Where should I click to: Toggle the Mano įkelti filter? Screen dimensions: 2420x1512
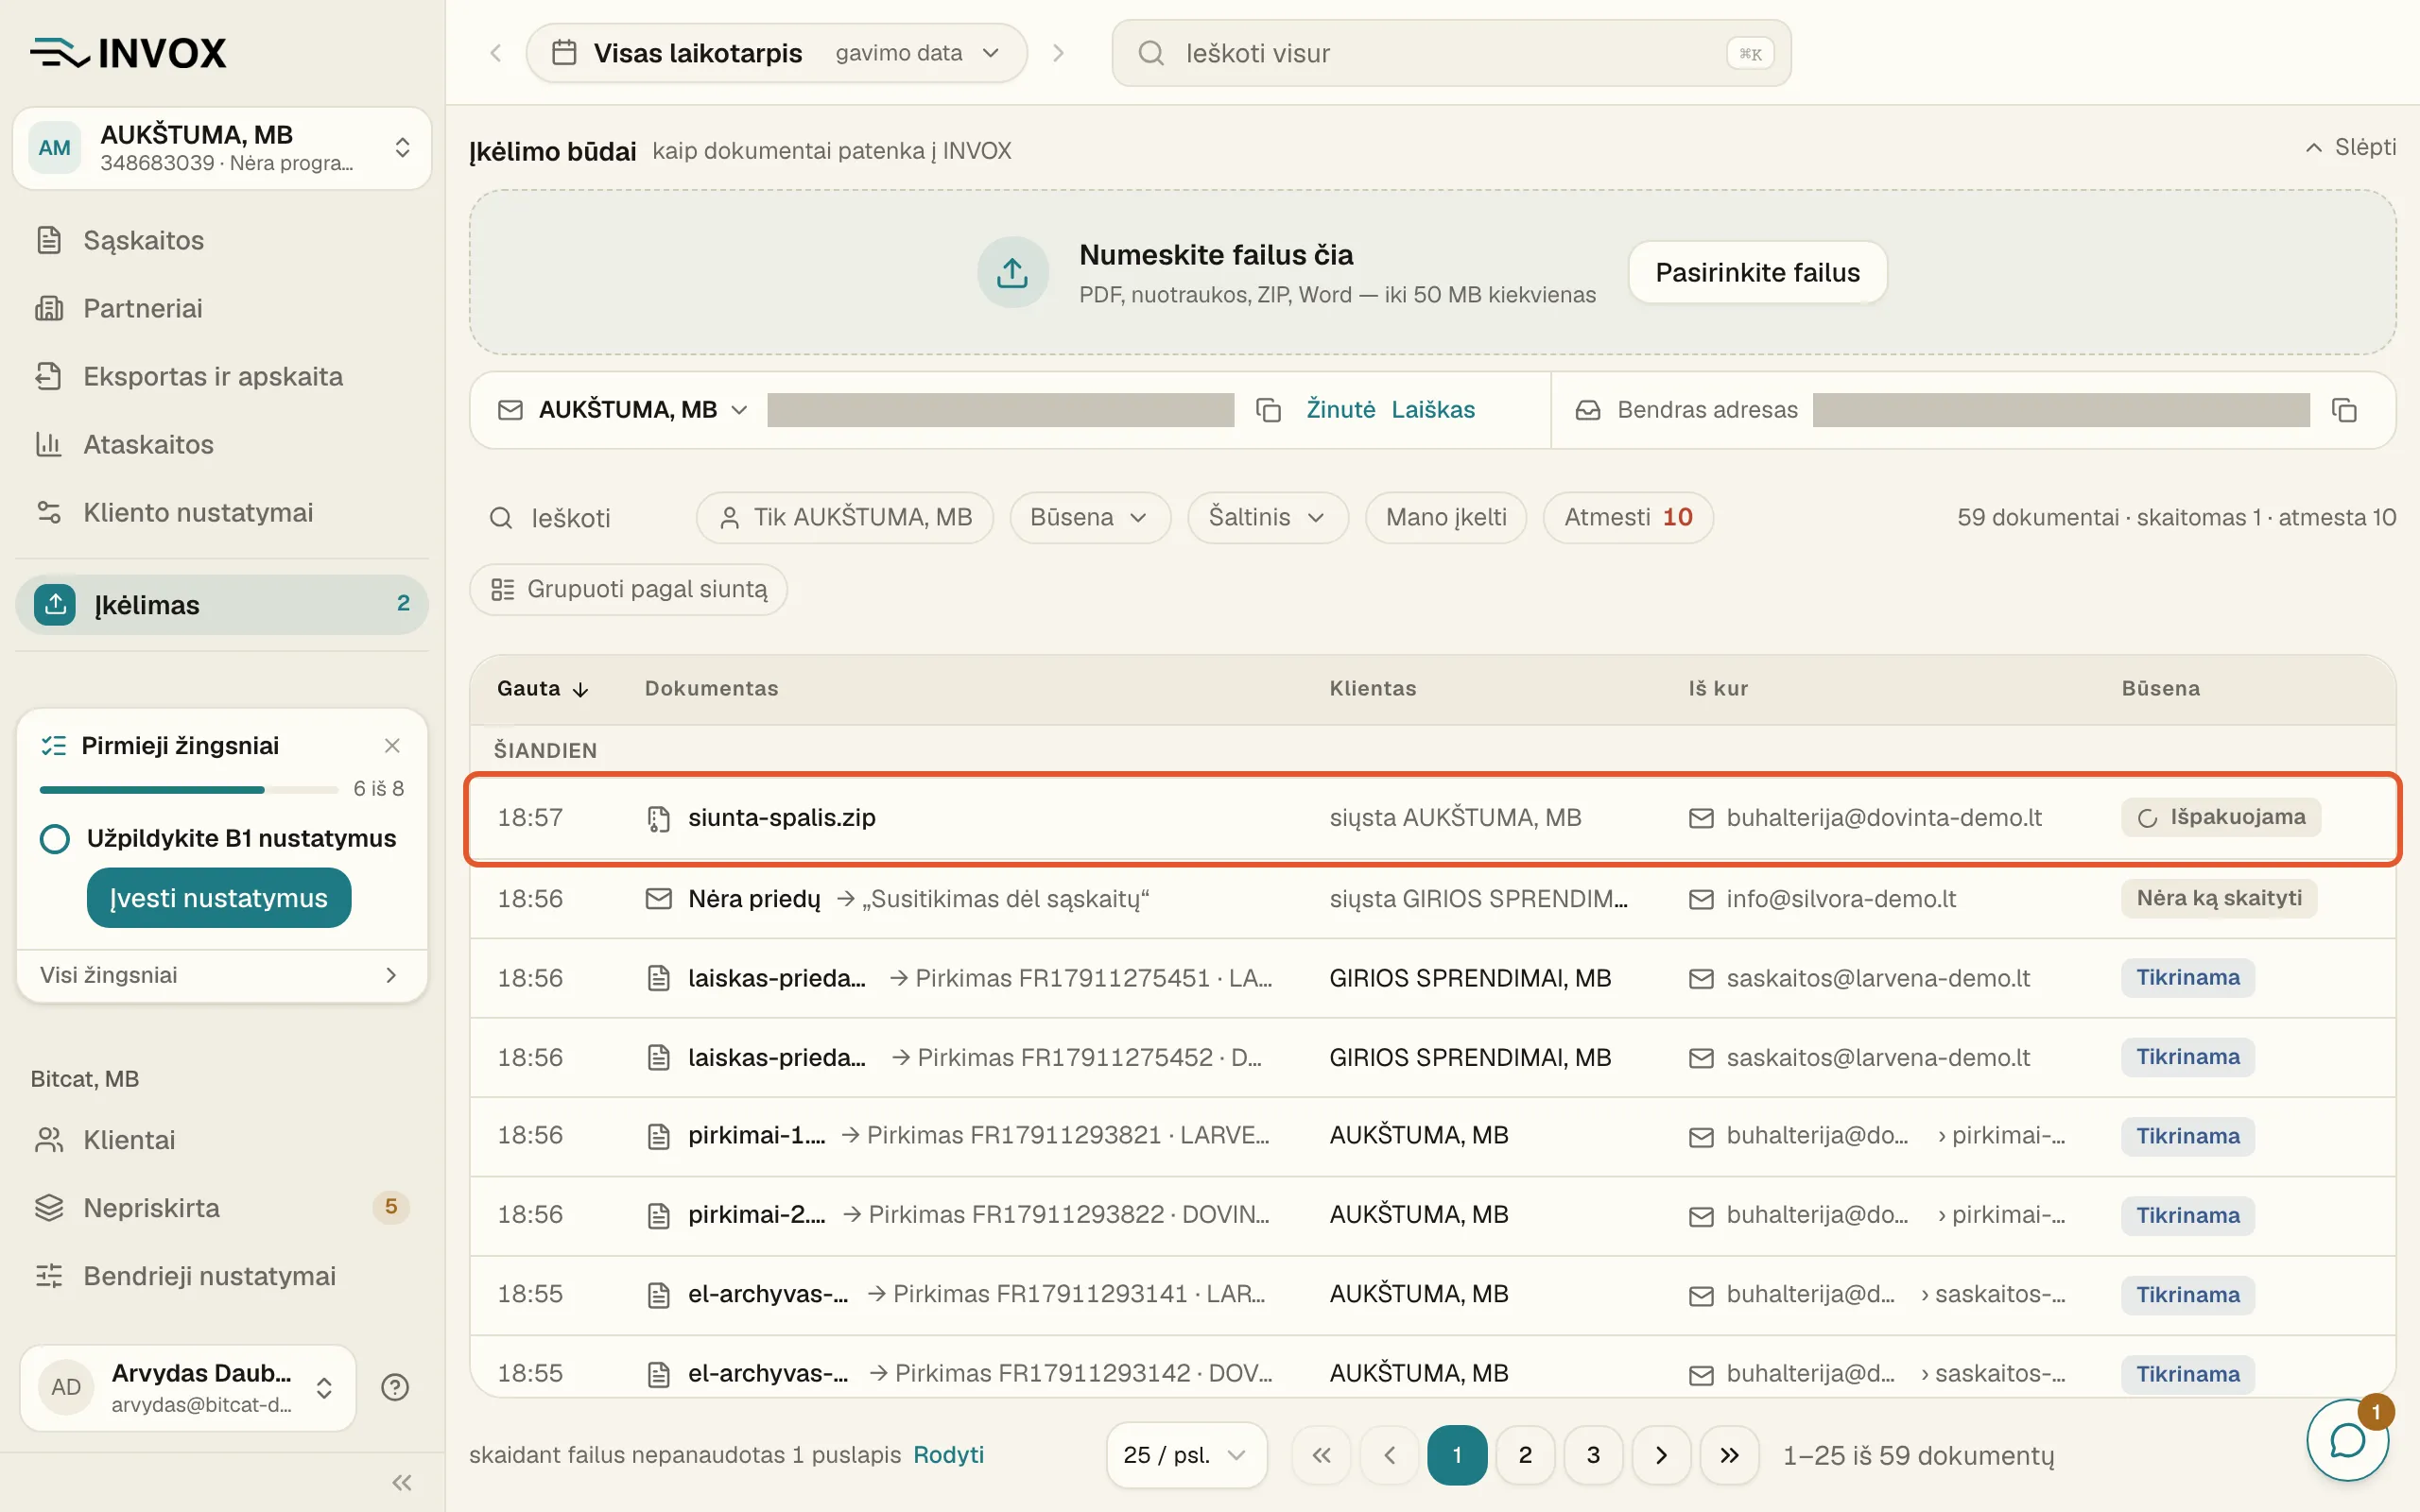pos(1446,518)
